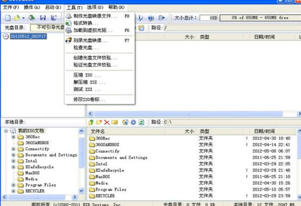Click the blue gear settings icon
301x206 pixels.
pyautogui.click(x=133, y=122)
